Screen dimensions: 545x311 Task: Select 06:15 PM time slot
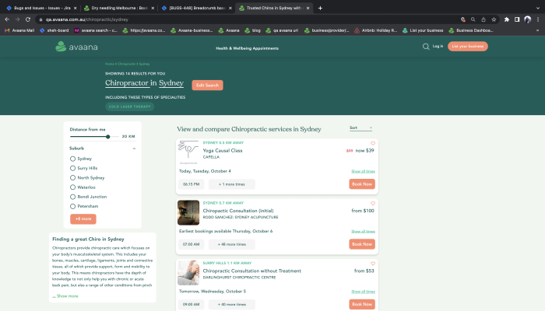[192, 184]
